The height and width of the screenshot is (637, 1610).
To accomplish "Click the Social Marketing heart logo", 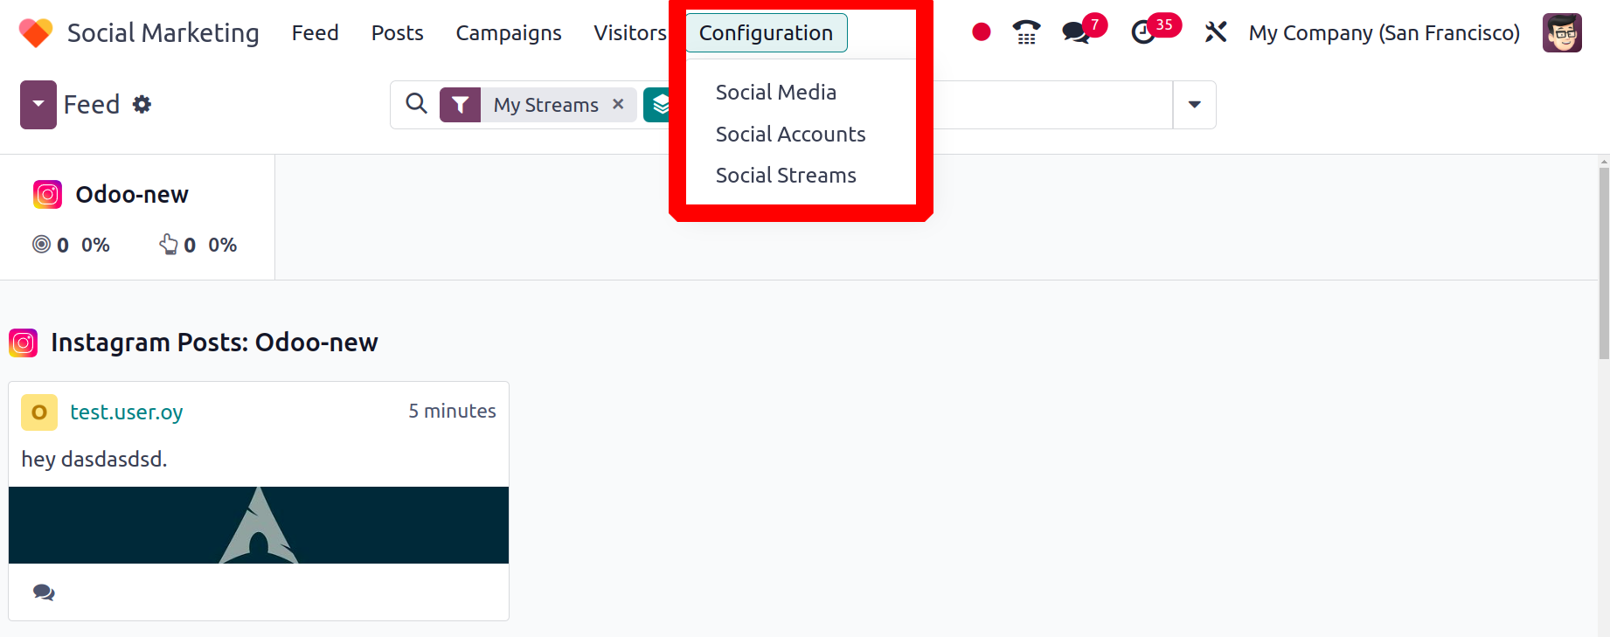I will tap(36, 33).
